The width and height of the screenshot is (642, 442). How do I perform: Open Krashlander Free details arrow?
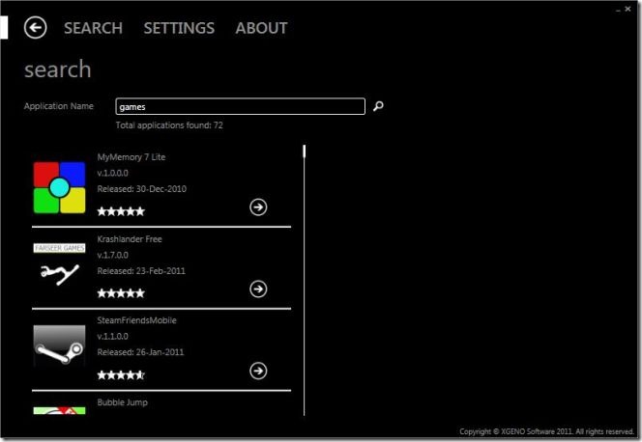coord(258,290)
